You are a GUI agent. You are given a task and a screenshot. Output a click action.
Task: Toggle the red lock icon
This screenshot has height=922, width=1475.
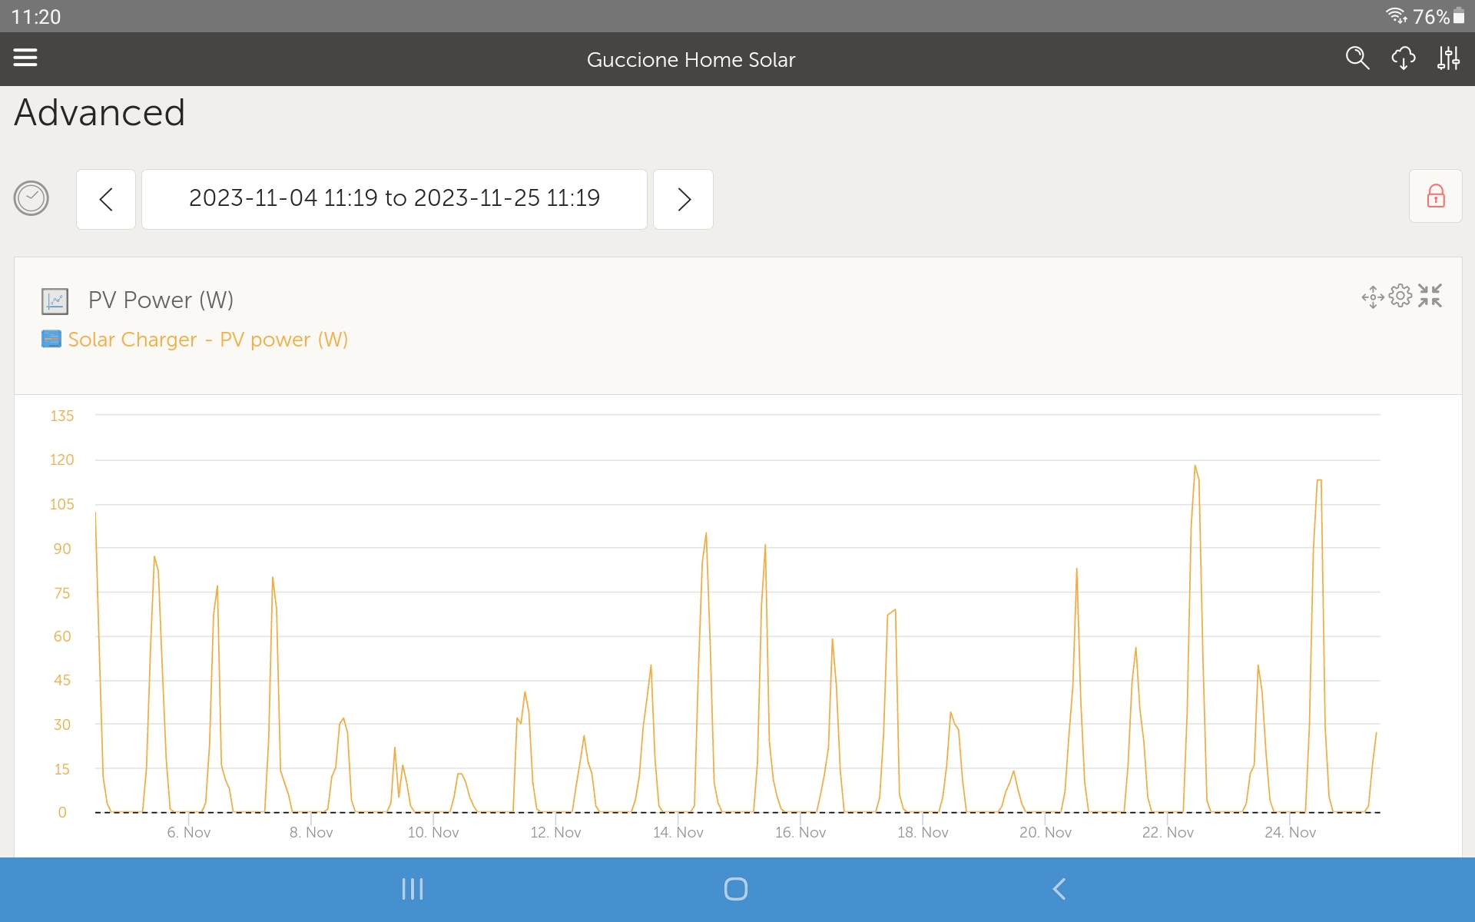coord(1435,197)
